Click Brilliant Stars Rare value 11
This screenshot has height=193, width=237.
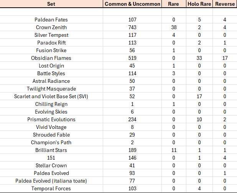pyautogui.click(x=173, y=150)
